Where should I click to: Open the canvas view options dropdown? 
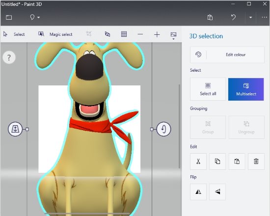click(x=173, y=36)
